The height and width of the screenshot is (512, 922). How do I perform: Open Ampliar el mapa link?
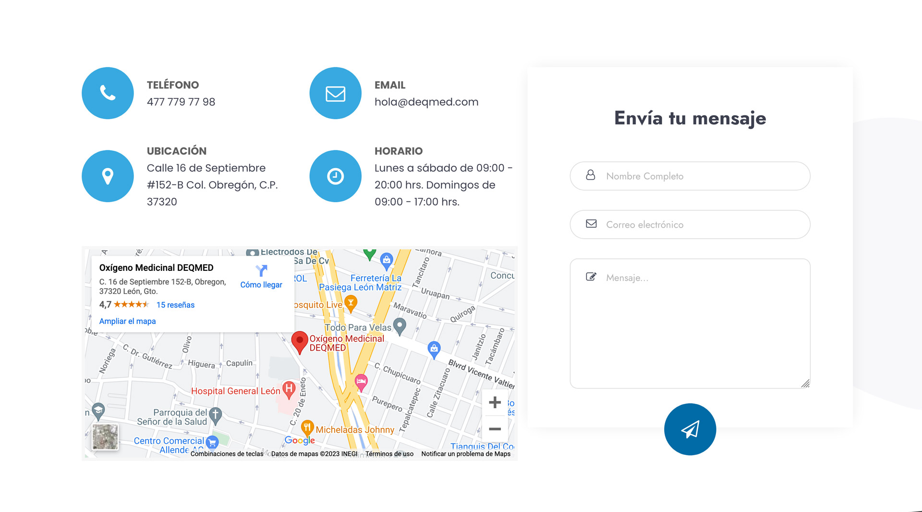click(x=127, y=321)
